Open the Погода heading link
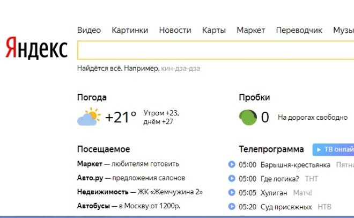 point(92,97)
